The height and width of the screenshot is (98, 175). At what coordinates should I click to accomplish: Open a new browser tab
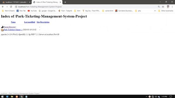(65, 2)
